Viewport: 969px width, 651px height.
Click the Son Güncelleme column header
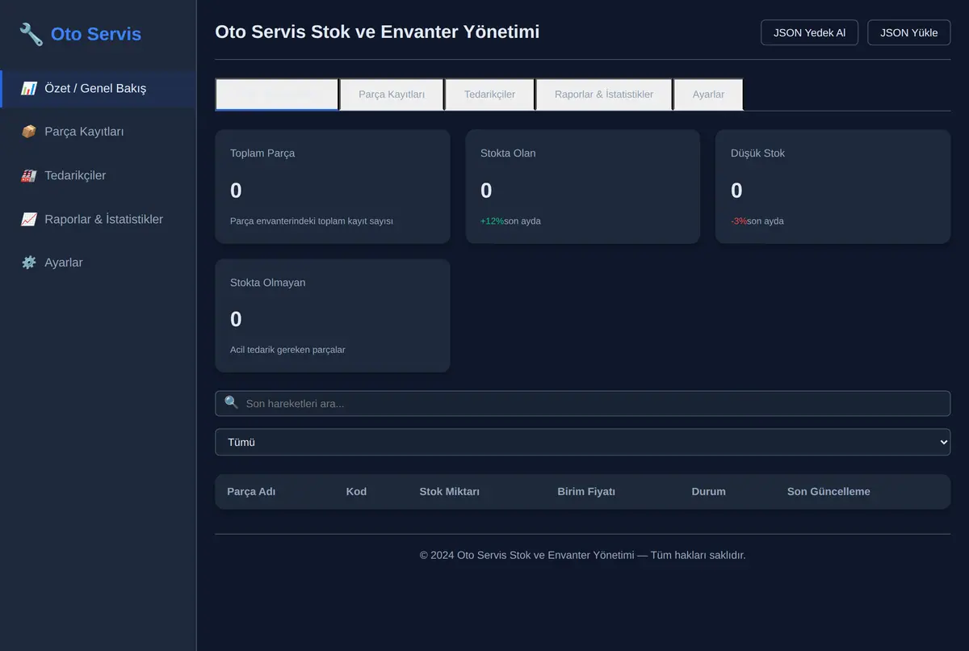click(x=828, y=491)
